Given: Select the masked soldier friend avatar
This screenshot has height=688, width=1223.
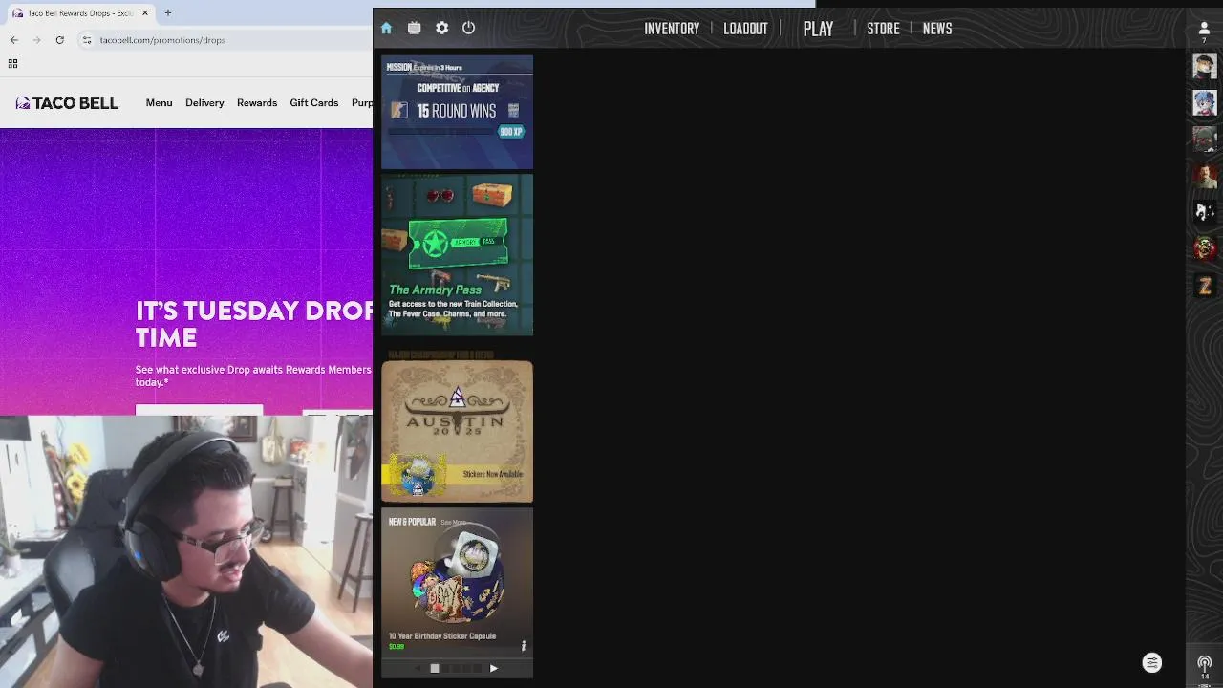Looking at the screenshot, I should 1204,139.
